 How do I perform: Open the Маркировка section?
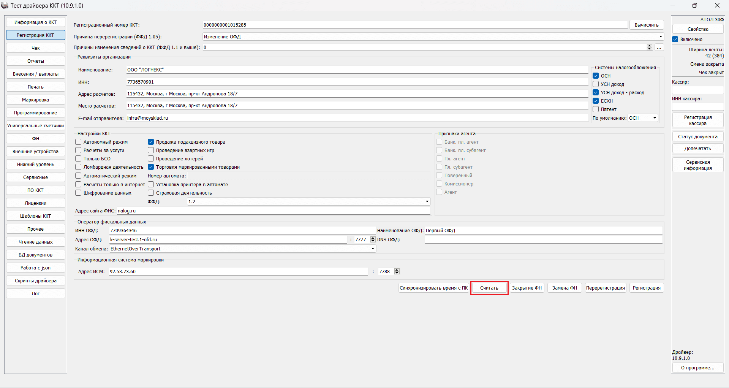[x=36, y=100]
